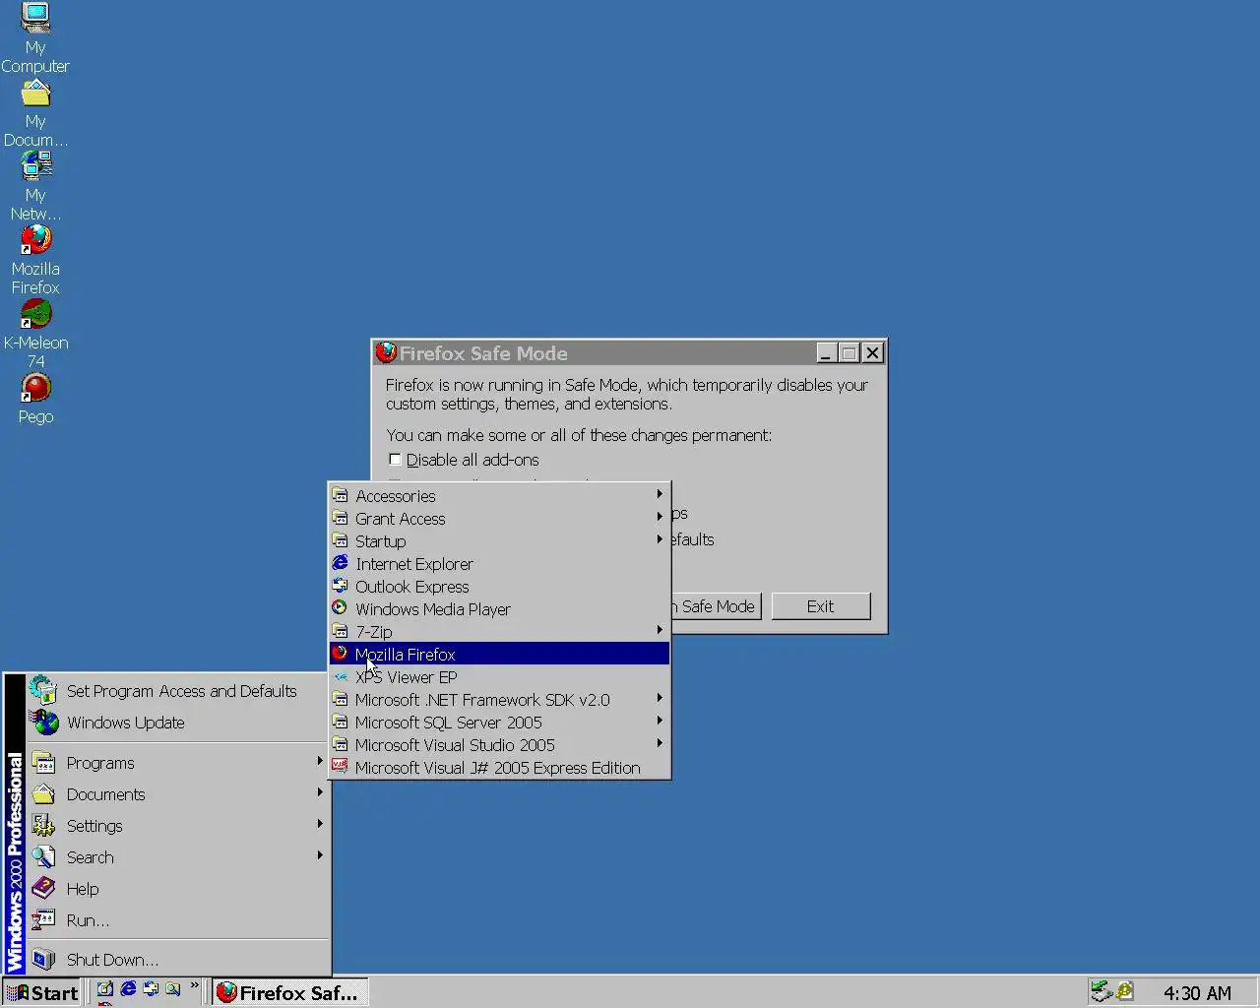Expand the Settings submenu
1260x1008 pixels.
(x=178, y=826)
